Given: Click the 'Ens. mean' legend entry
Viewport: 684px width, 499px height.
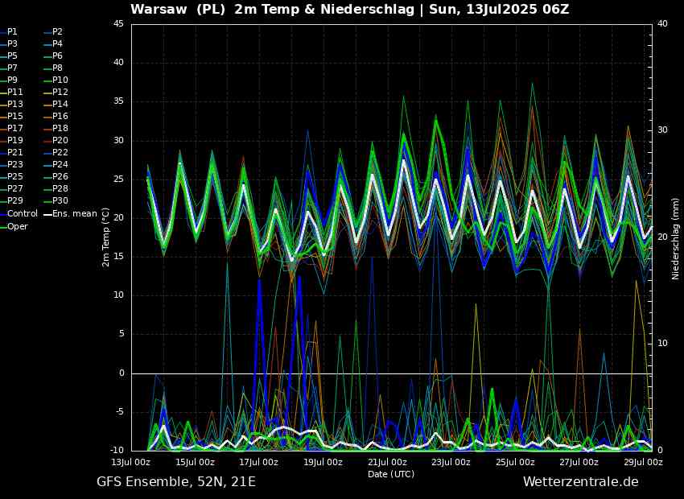Looking at the screenshot, I should coord(75,214).
